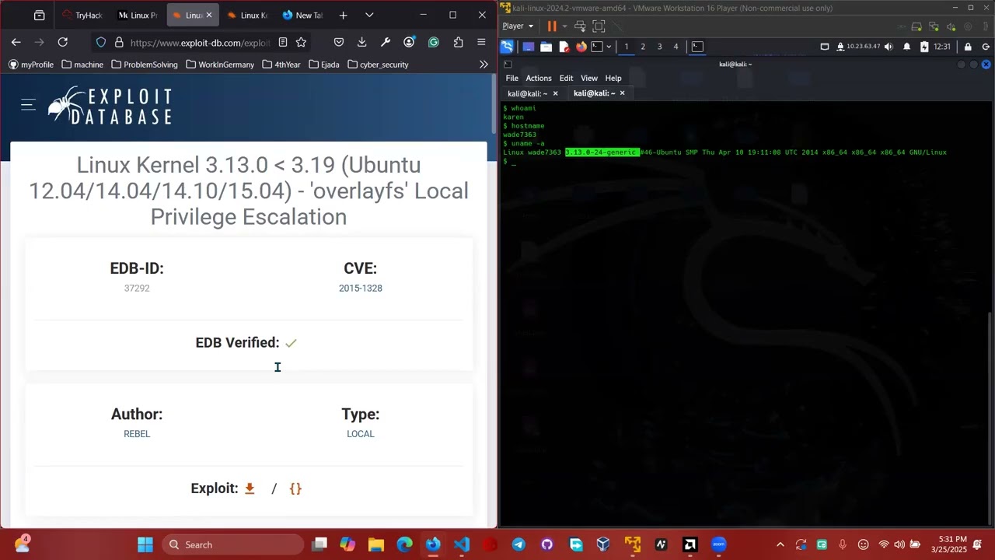
Task: Open the Player dropdown menu in VMware
Action: [518, 26]
